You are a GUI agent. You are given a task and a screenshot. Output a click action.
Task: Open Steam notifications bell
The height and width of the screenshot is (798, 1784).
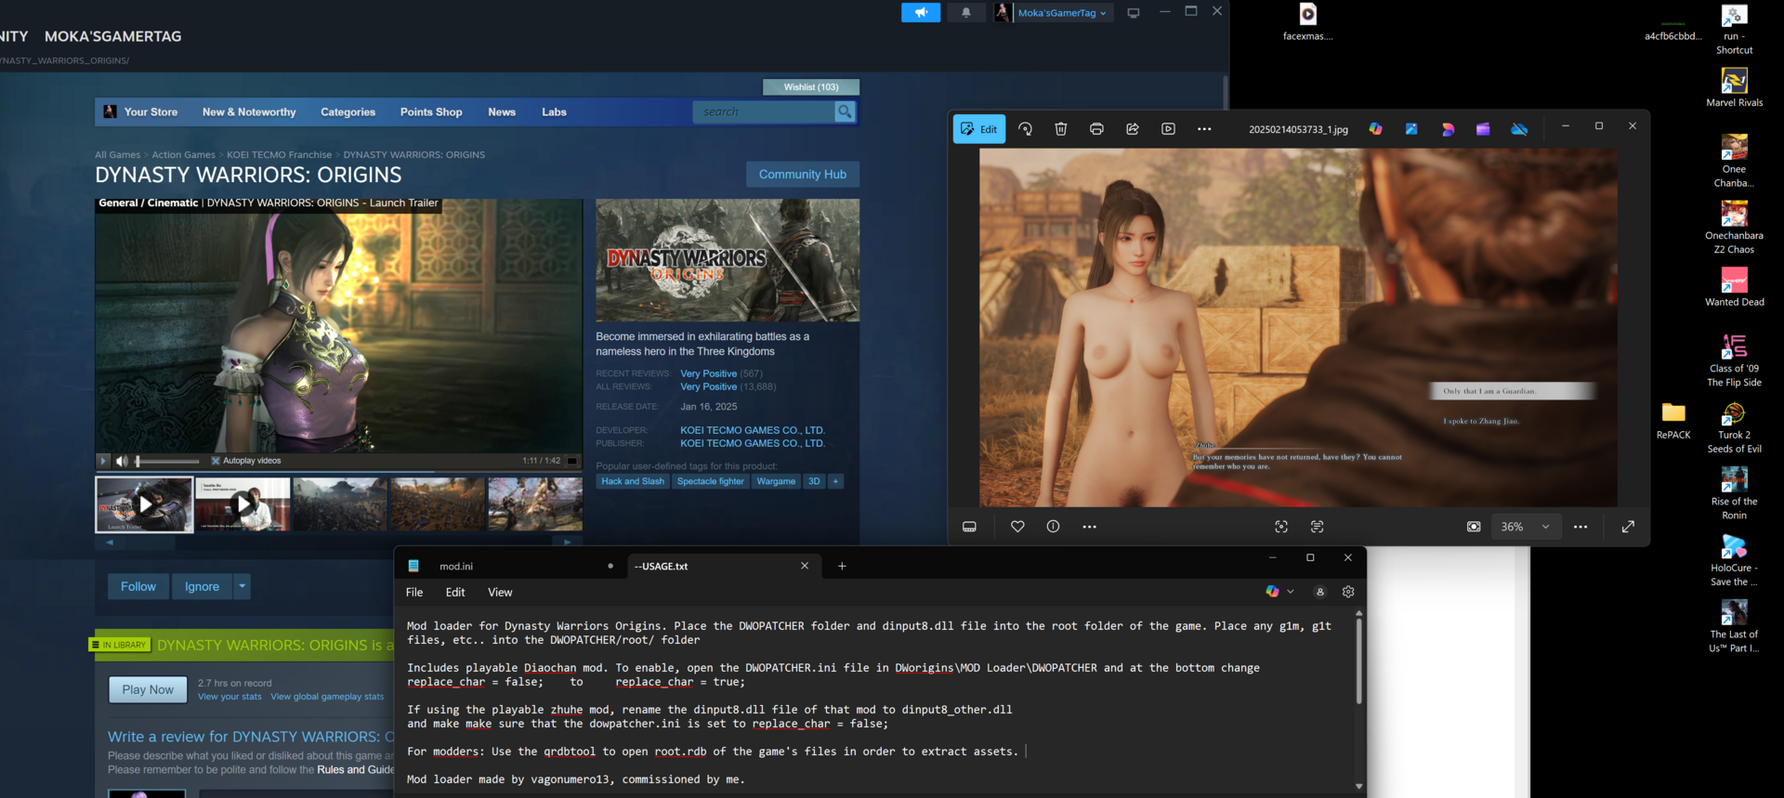click(x=966, y=12)
